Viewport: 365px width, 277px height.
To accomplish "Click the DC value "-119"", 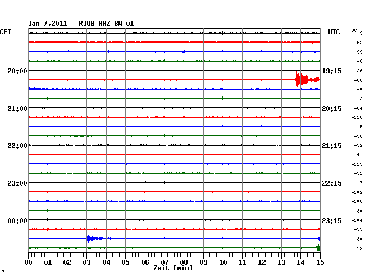I will click(357, 164).
